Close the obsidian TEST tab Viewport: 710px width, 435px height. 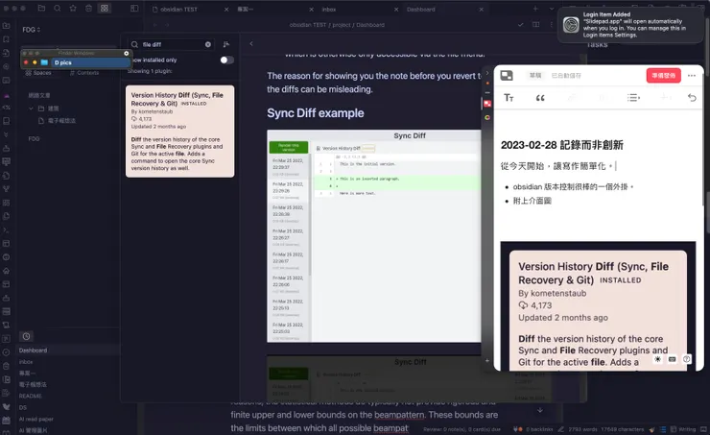226,9
